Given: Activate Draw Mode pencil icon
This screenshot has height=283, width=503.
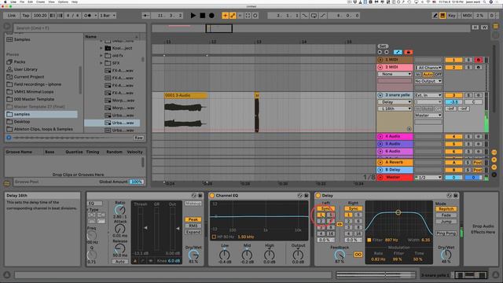Looking at the screenshot, I should pyautogui.click(x=435, y=16).
